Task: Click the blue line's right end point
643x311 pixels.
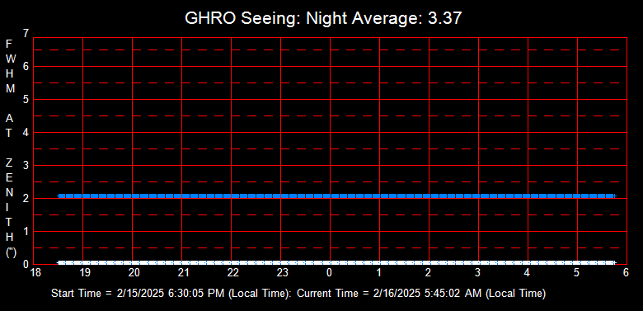Action: click(614, 196)
